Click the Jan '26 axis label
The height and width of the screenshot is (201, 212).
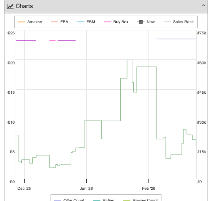86,188
